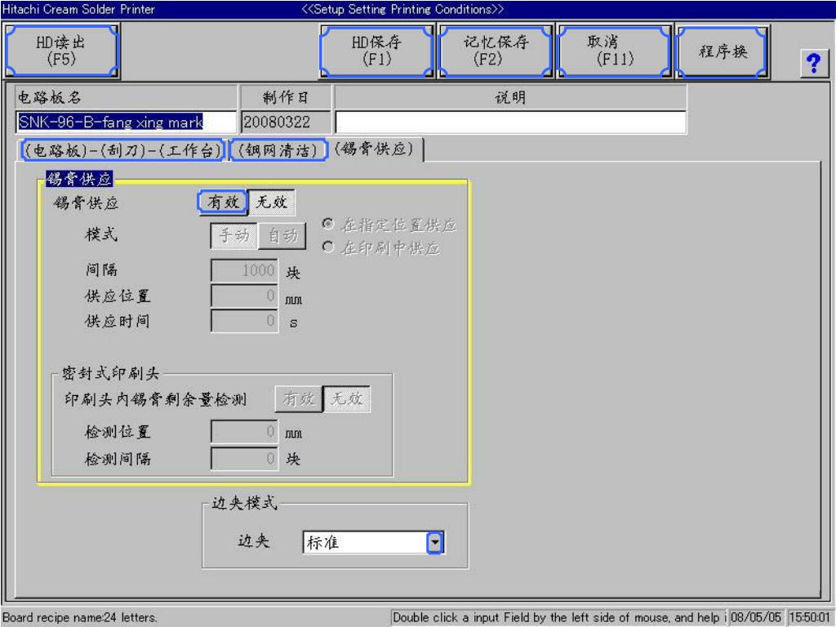Image resolution: width=836 pixels, height=627 pixels.
Task: Switch to the (钢网清洁) tab
Action: [278, 150]
